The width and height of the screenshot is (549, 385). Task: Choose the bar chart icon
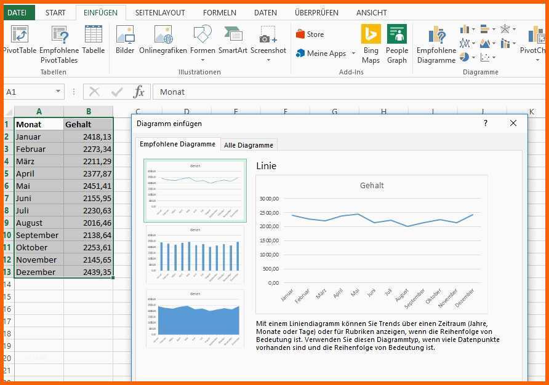pyautogui.click(x=484, y=29)
